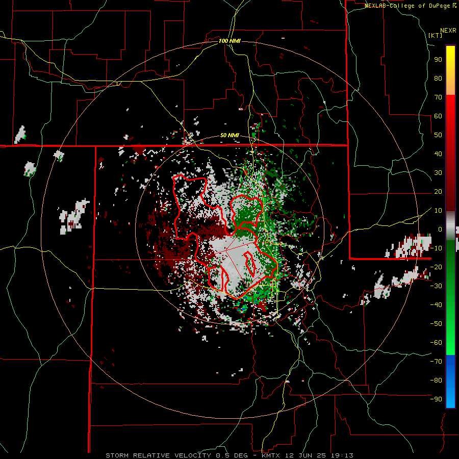Click the '50 NMI' range ring label
This screenshot has height=459, width=459.
[229, 136]
